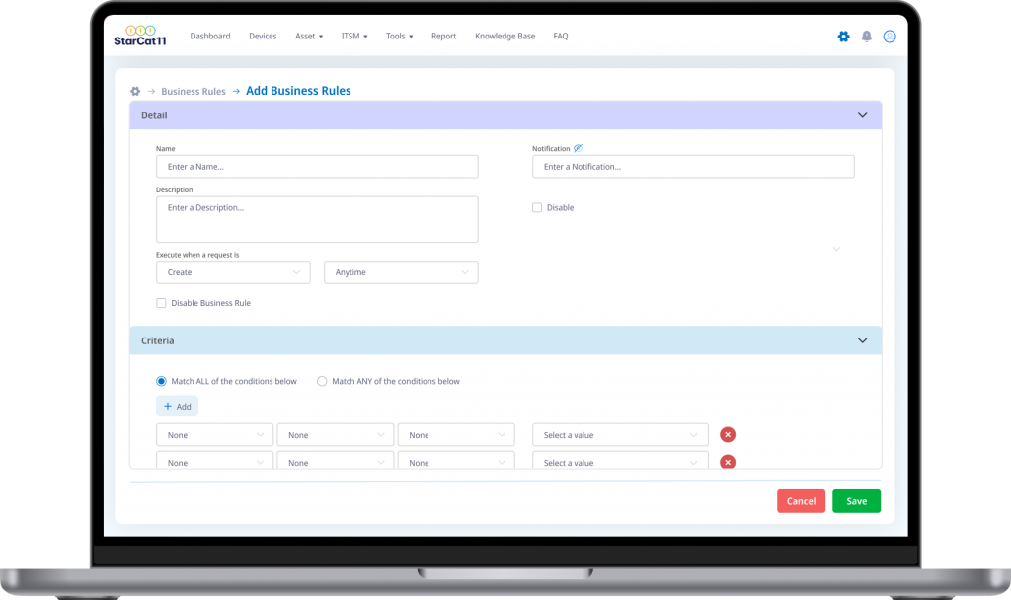The height and width of the screenshot is (600, 1011).
Task: Remove the first criteria row
Action: (728, 435)
